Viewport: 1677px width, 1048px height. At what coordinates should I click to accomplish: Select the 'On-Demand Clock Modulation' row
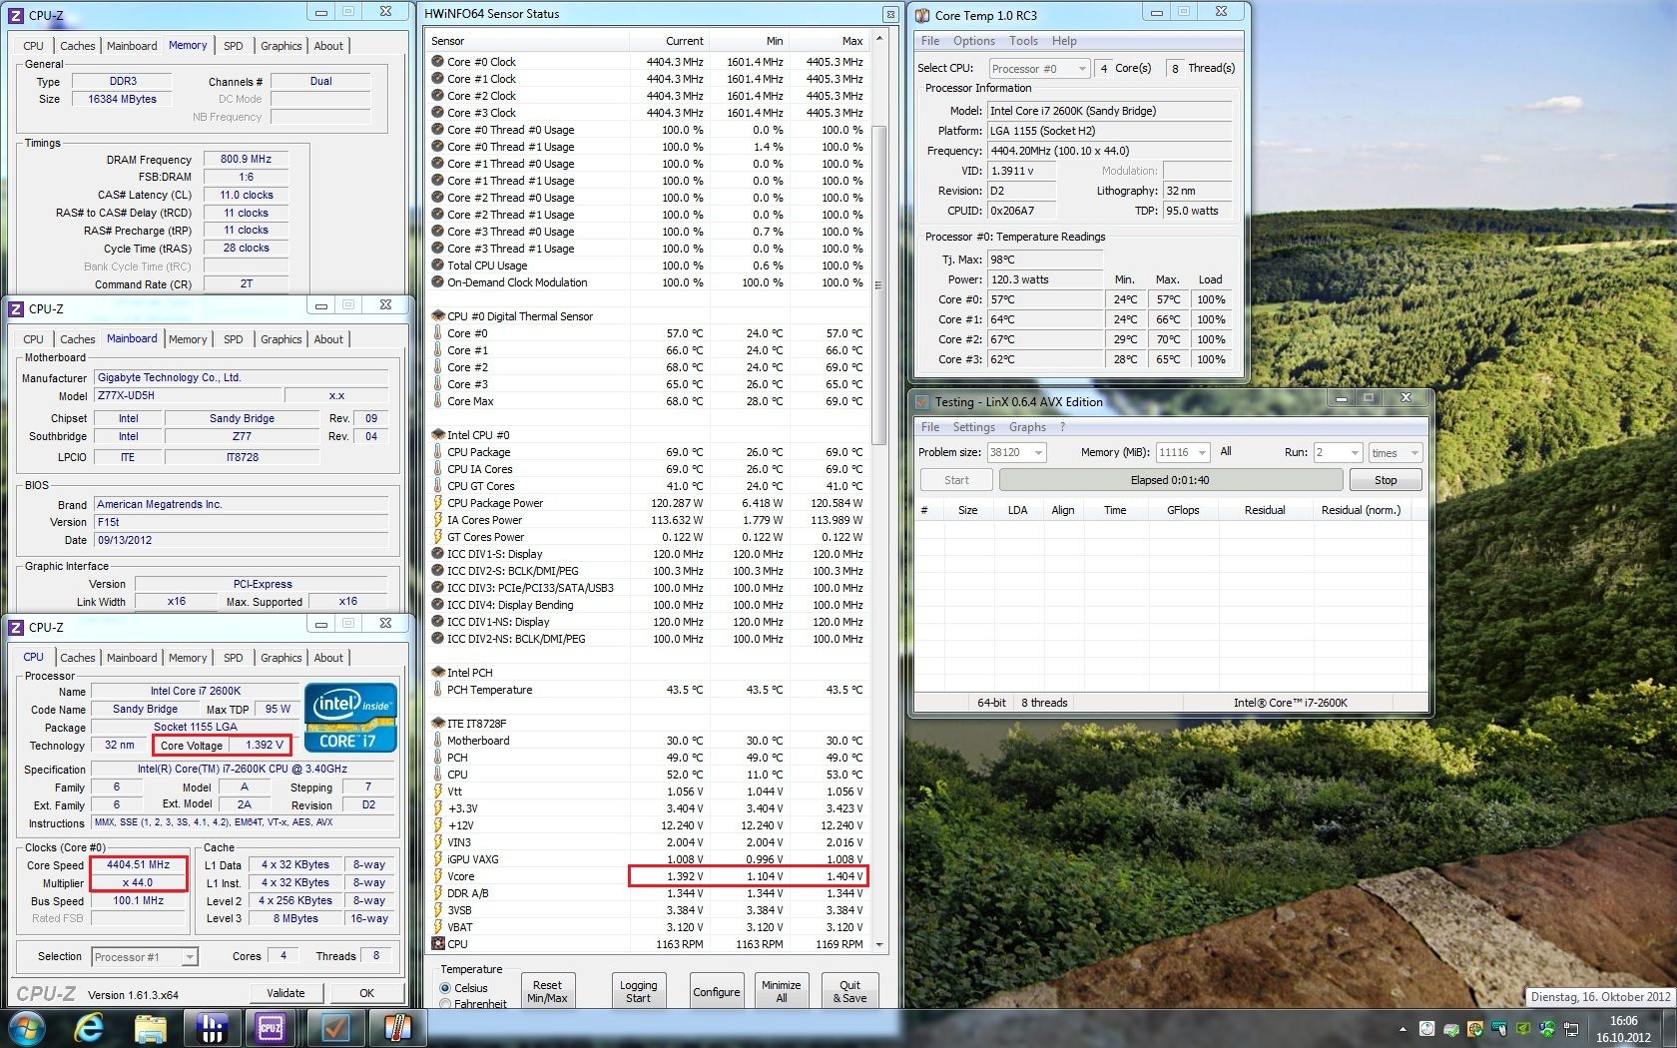tap(649, 282)
